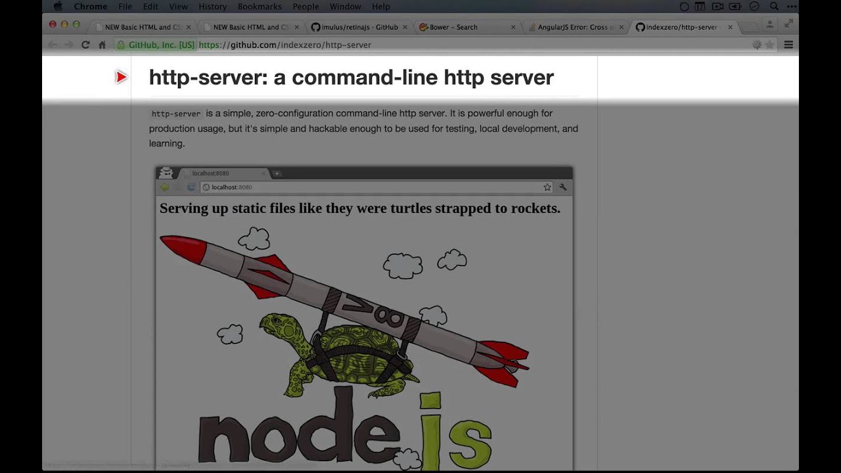The height and width of the screenshot is (473, 841).
Task: Open the turtle rocket node.js screenshot image
Action: 364,318
